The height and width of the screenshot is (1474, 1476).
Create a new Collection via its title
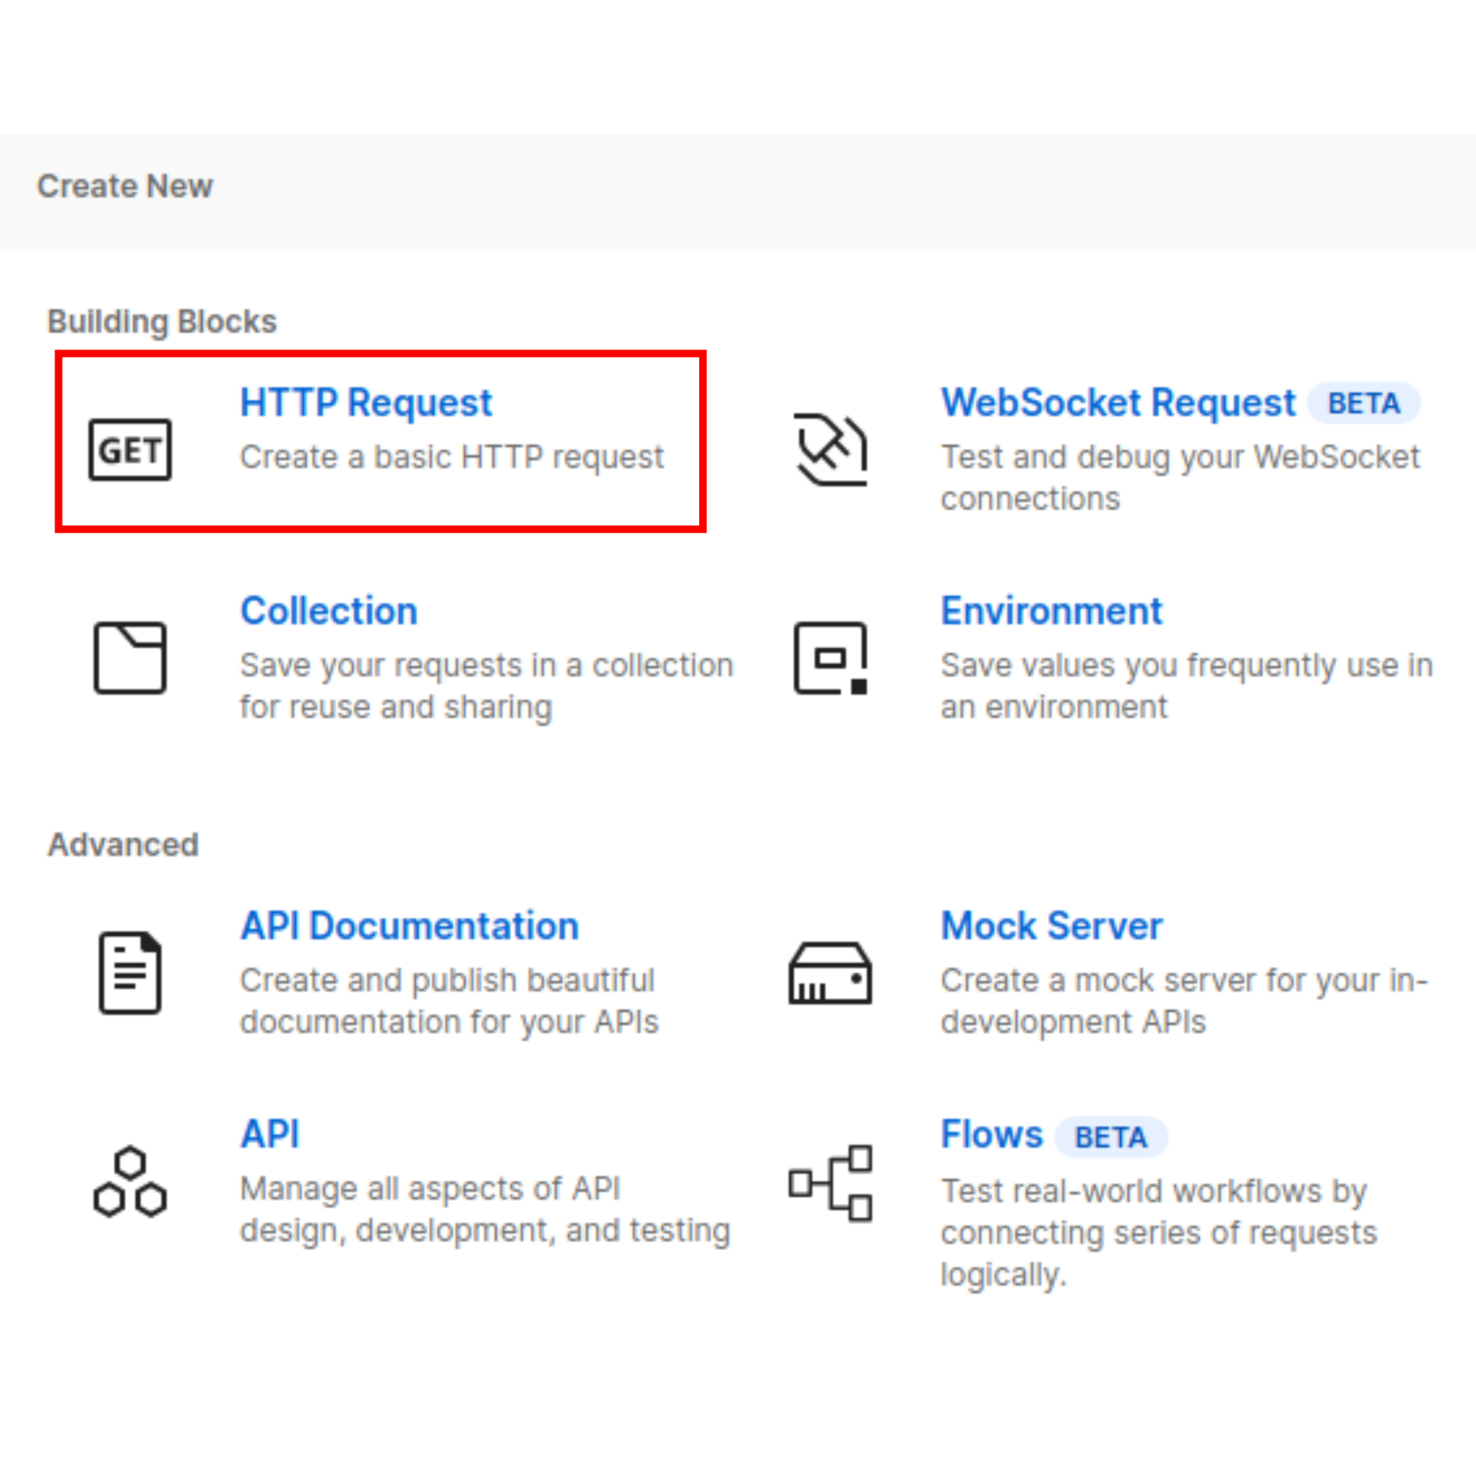coord(329,611)
